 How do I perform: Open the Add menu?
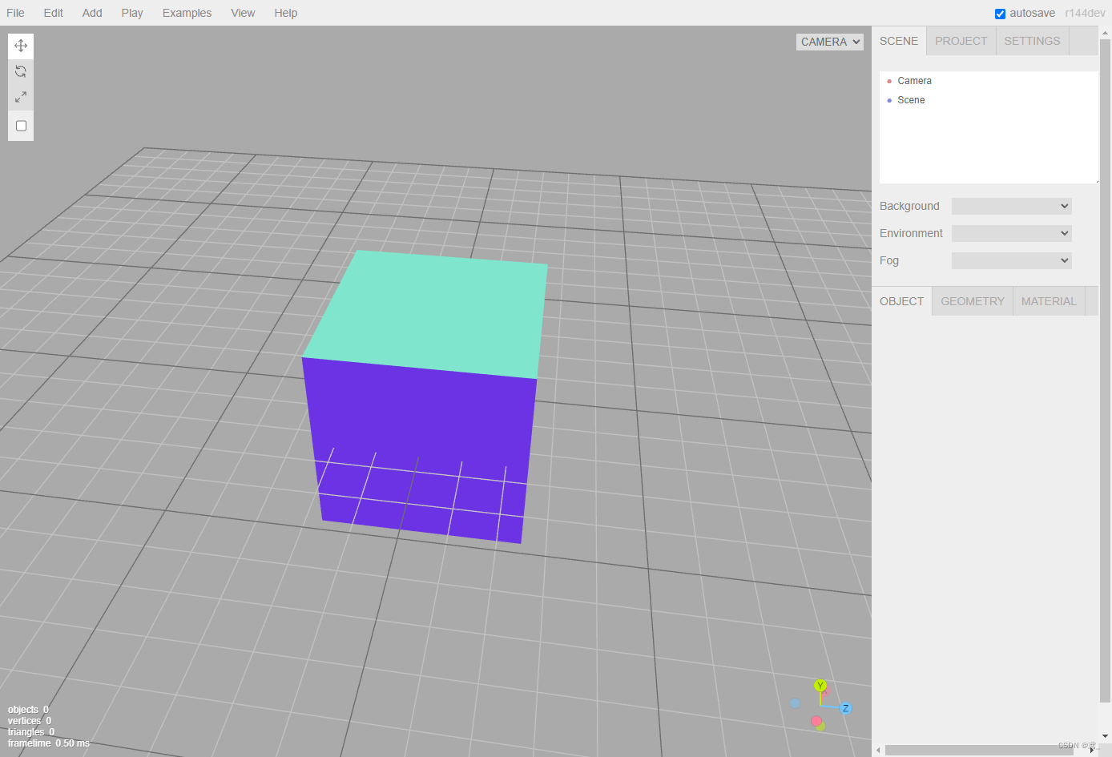(92, 13)
